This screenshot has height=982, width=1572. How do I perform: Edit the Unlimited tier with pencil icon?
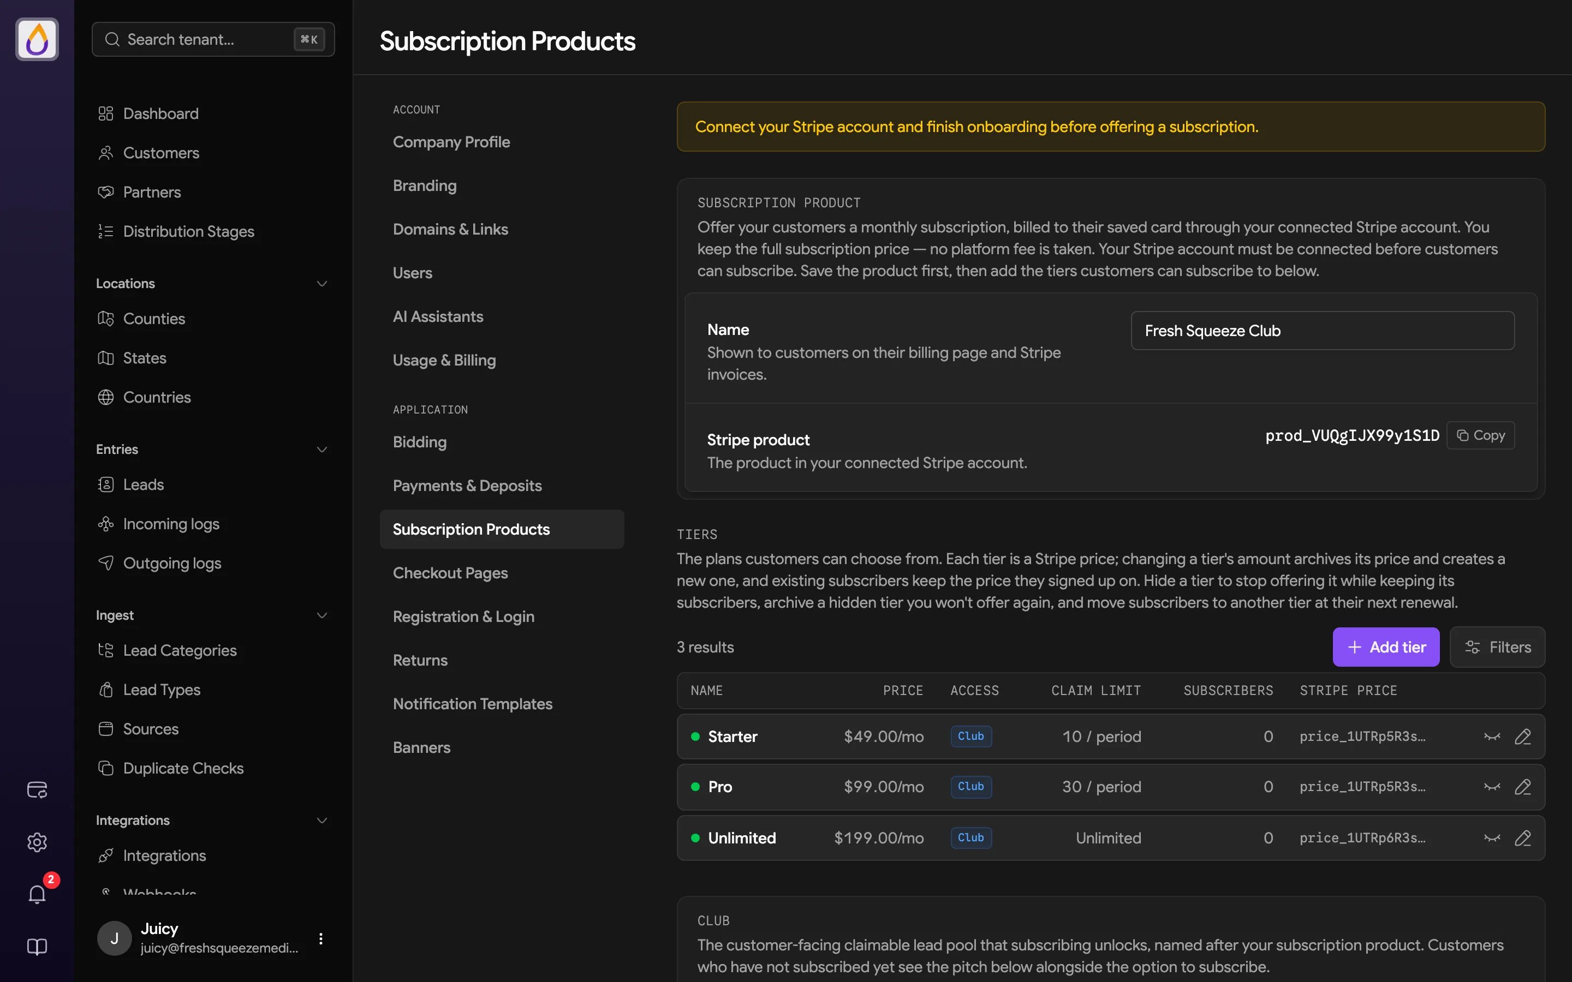[x=1523, y=838]
